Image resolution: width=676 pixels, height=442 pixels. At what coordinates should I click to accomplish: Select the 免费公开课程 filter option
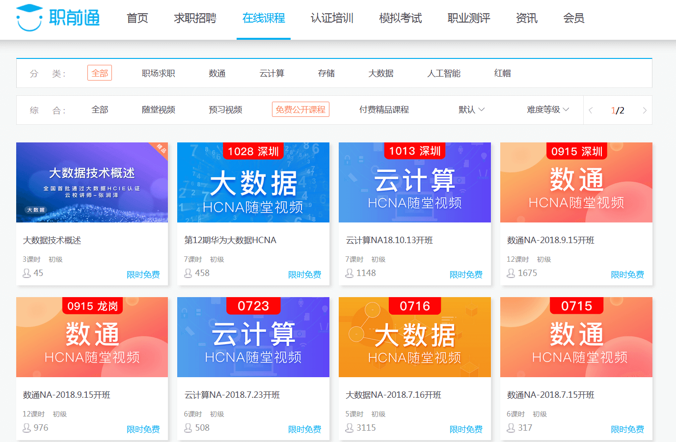click(300, 110)
